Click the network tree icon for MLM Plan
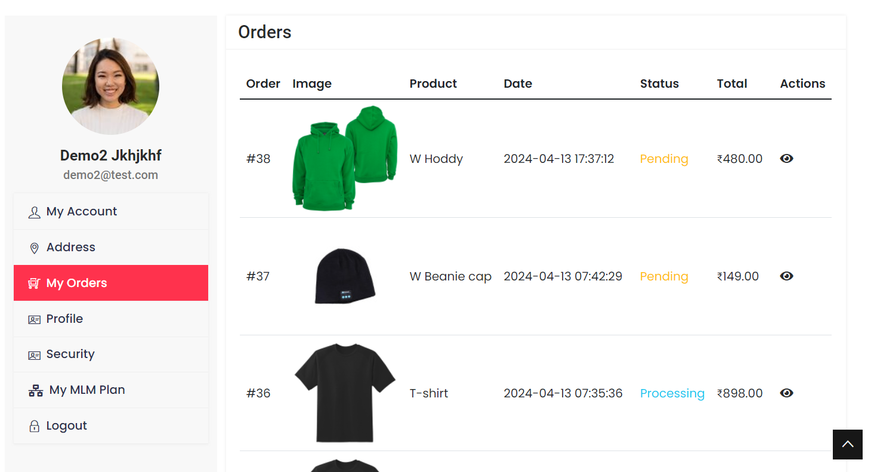 36,391
